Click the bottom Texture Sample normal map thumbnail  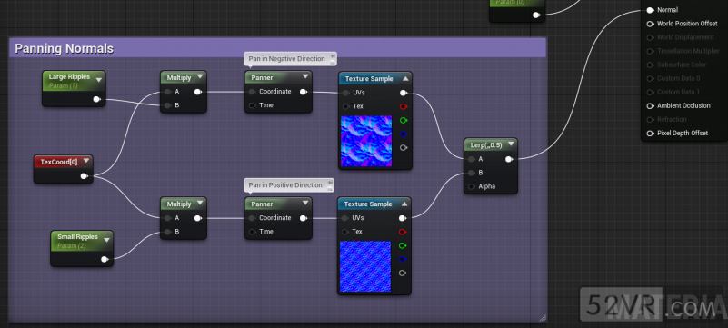365,266
